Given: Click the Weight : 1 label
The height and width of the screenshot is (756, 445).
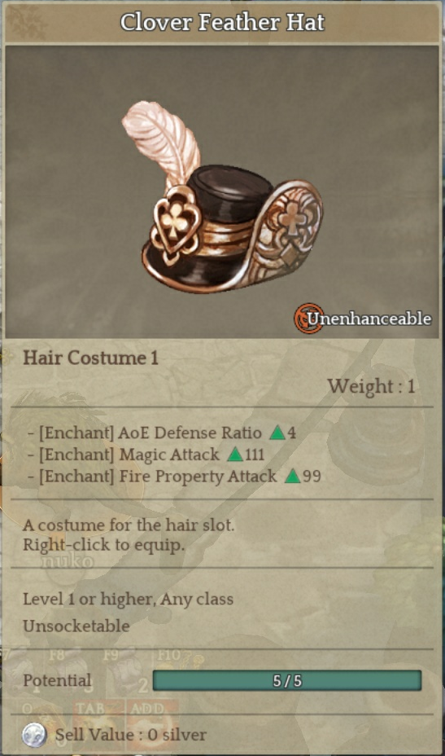Looking at the screenshot, I should (x=371, y=386).
